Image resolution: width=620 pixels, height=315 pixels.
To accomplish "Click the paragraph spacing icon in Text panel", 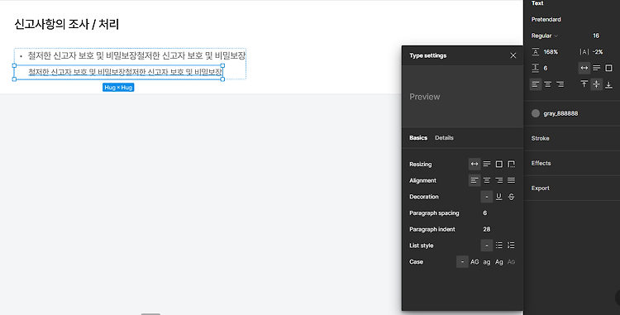I will pyautogui.click(x=536, y=68).
